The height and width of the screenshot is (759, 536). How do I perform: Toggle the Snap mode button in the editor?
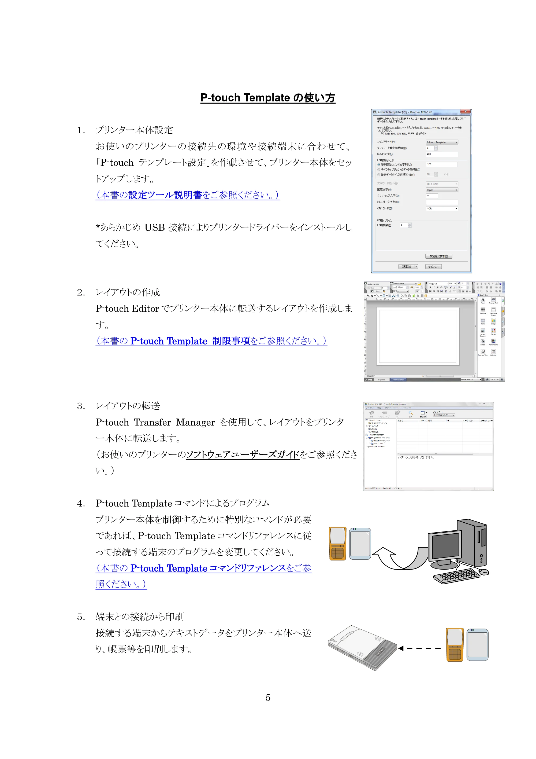point(369,380)
